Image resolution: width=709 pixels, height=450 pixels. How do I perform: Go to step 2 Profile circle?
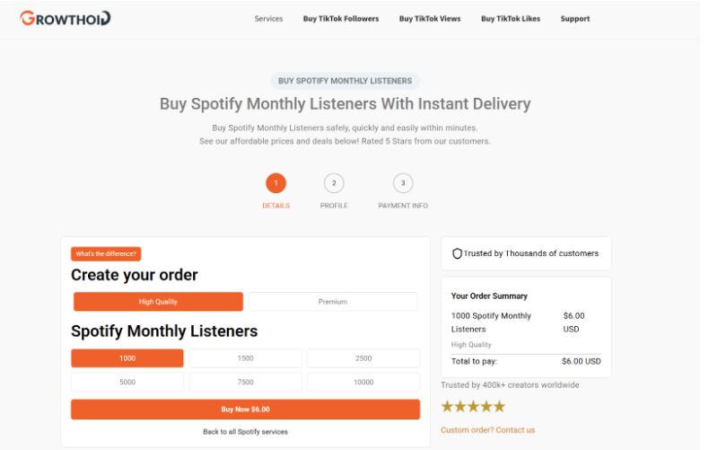334,183
